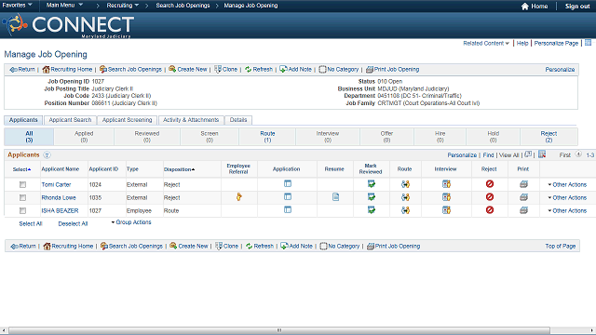Screen dimensions: 596x335
Task: Filter applicants by Reject (2)
Action: coord(549,137)
